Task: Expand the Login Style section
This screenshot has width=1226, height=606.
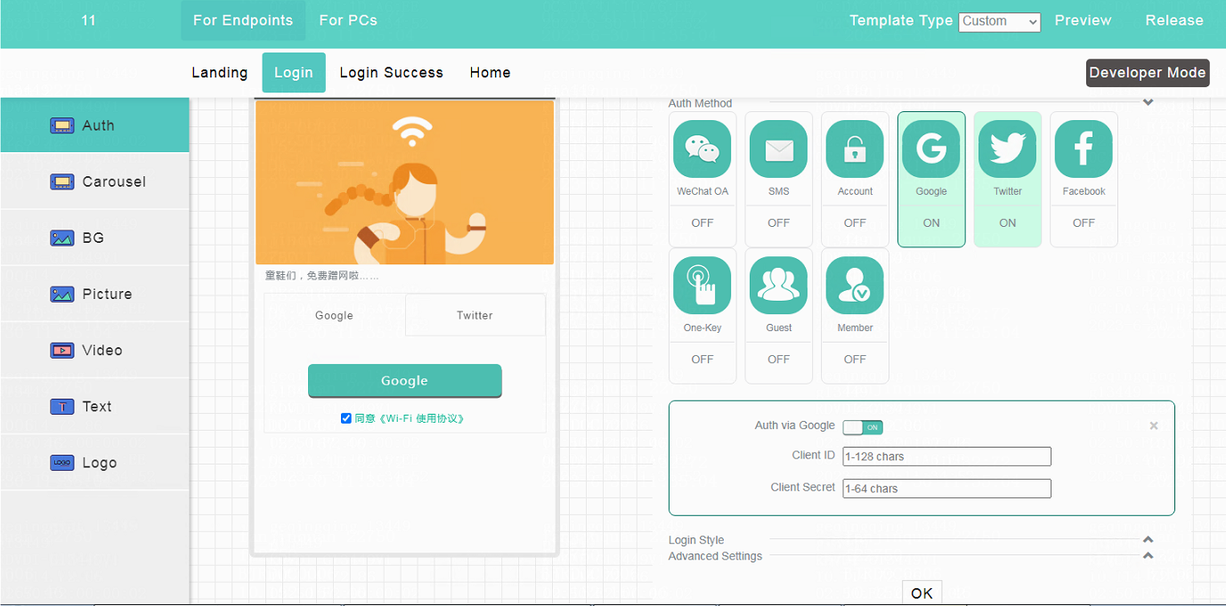Action: [1149, 539]
